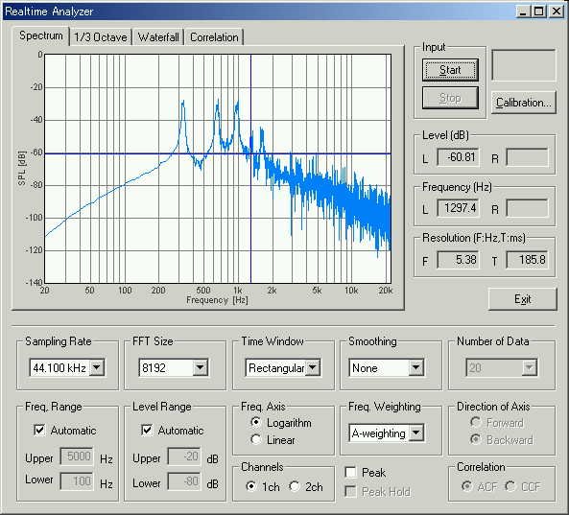Select Logarithm frequency axis
The image size is (569, 515).
click(256, 422)
